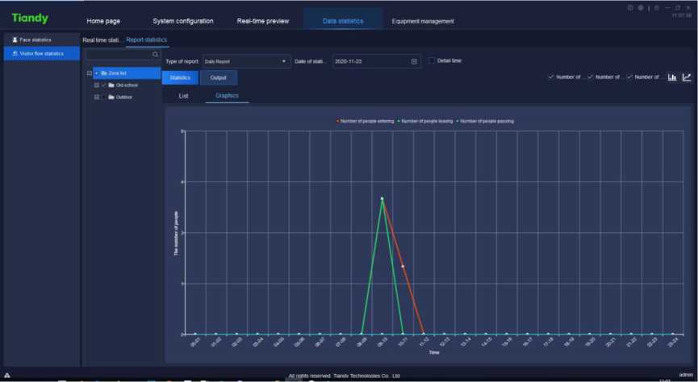
Task: Open the Type of report dropdown
Action: [246, 61]
